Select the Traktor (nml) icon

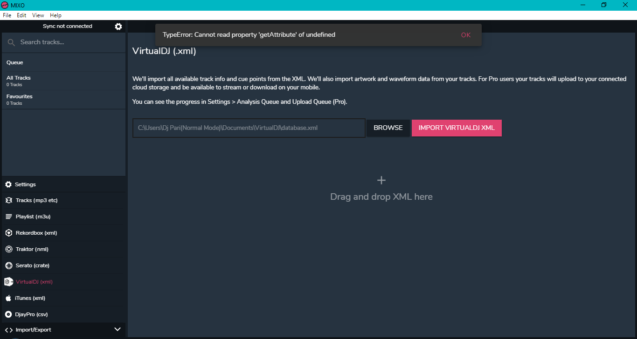(x=8, y=249)
